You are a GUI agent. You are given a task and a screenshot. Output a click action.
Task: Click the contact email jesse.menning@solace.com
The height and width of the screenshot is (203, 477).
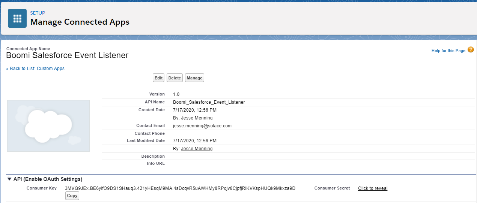pyautogui.click(x=202, y=126)
